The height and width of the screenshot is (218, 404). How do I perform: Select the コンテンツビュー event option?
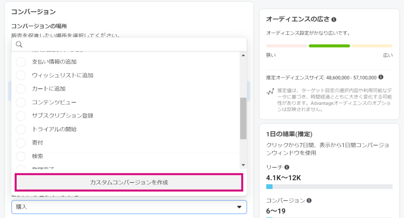(x=21, y=102)
